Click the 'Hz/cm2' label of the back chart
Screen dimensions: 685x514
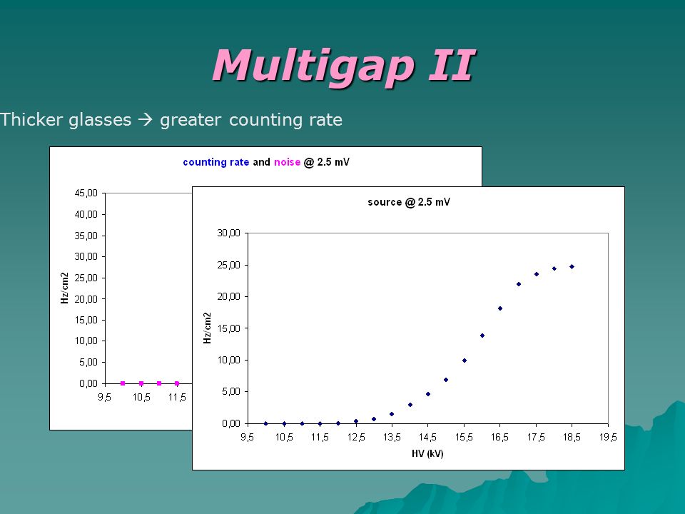(x=64, y=288)
